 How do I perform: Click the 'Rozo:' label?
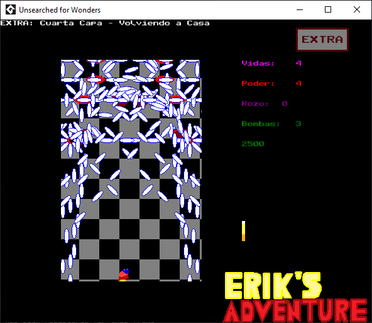point(255,104)
